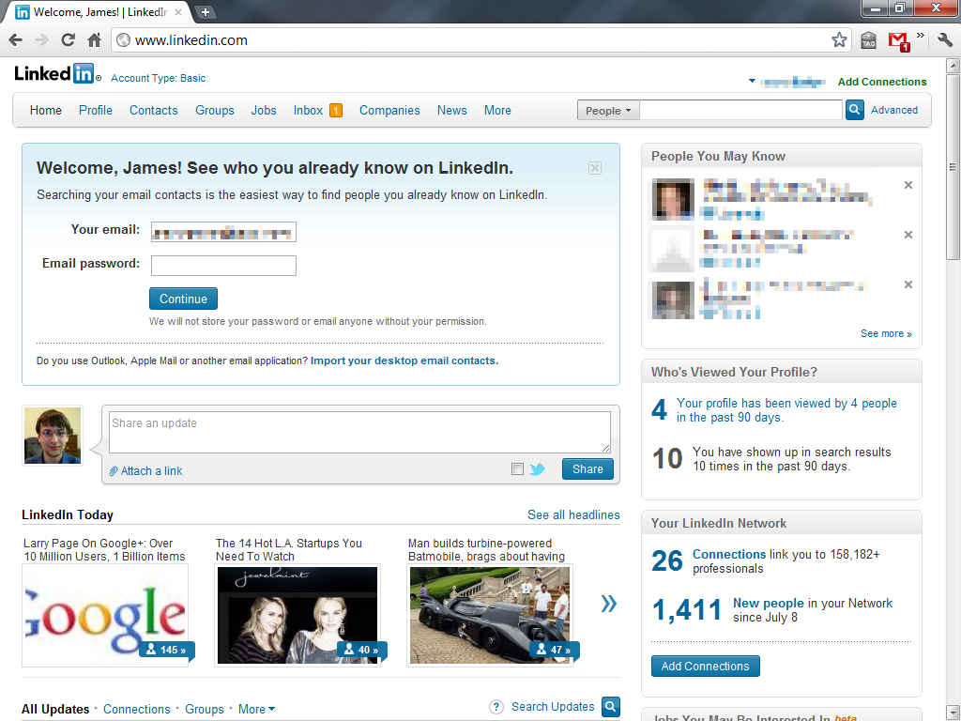This screenshot has height=721, width=961.
Task: Go to the Home nav item
Action: 46,111
